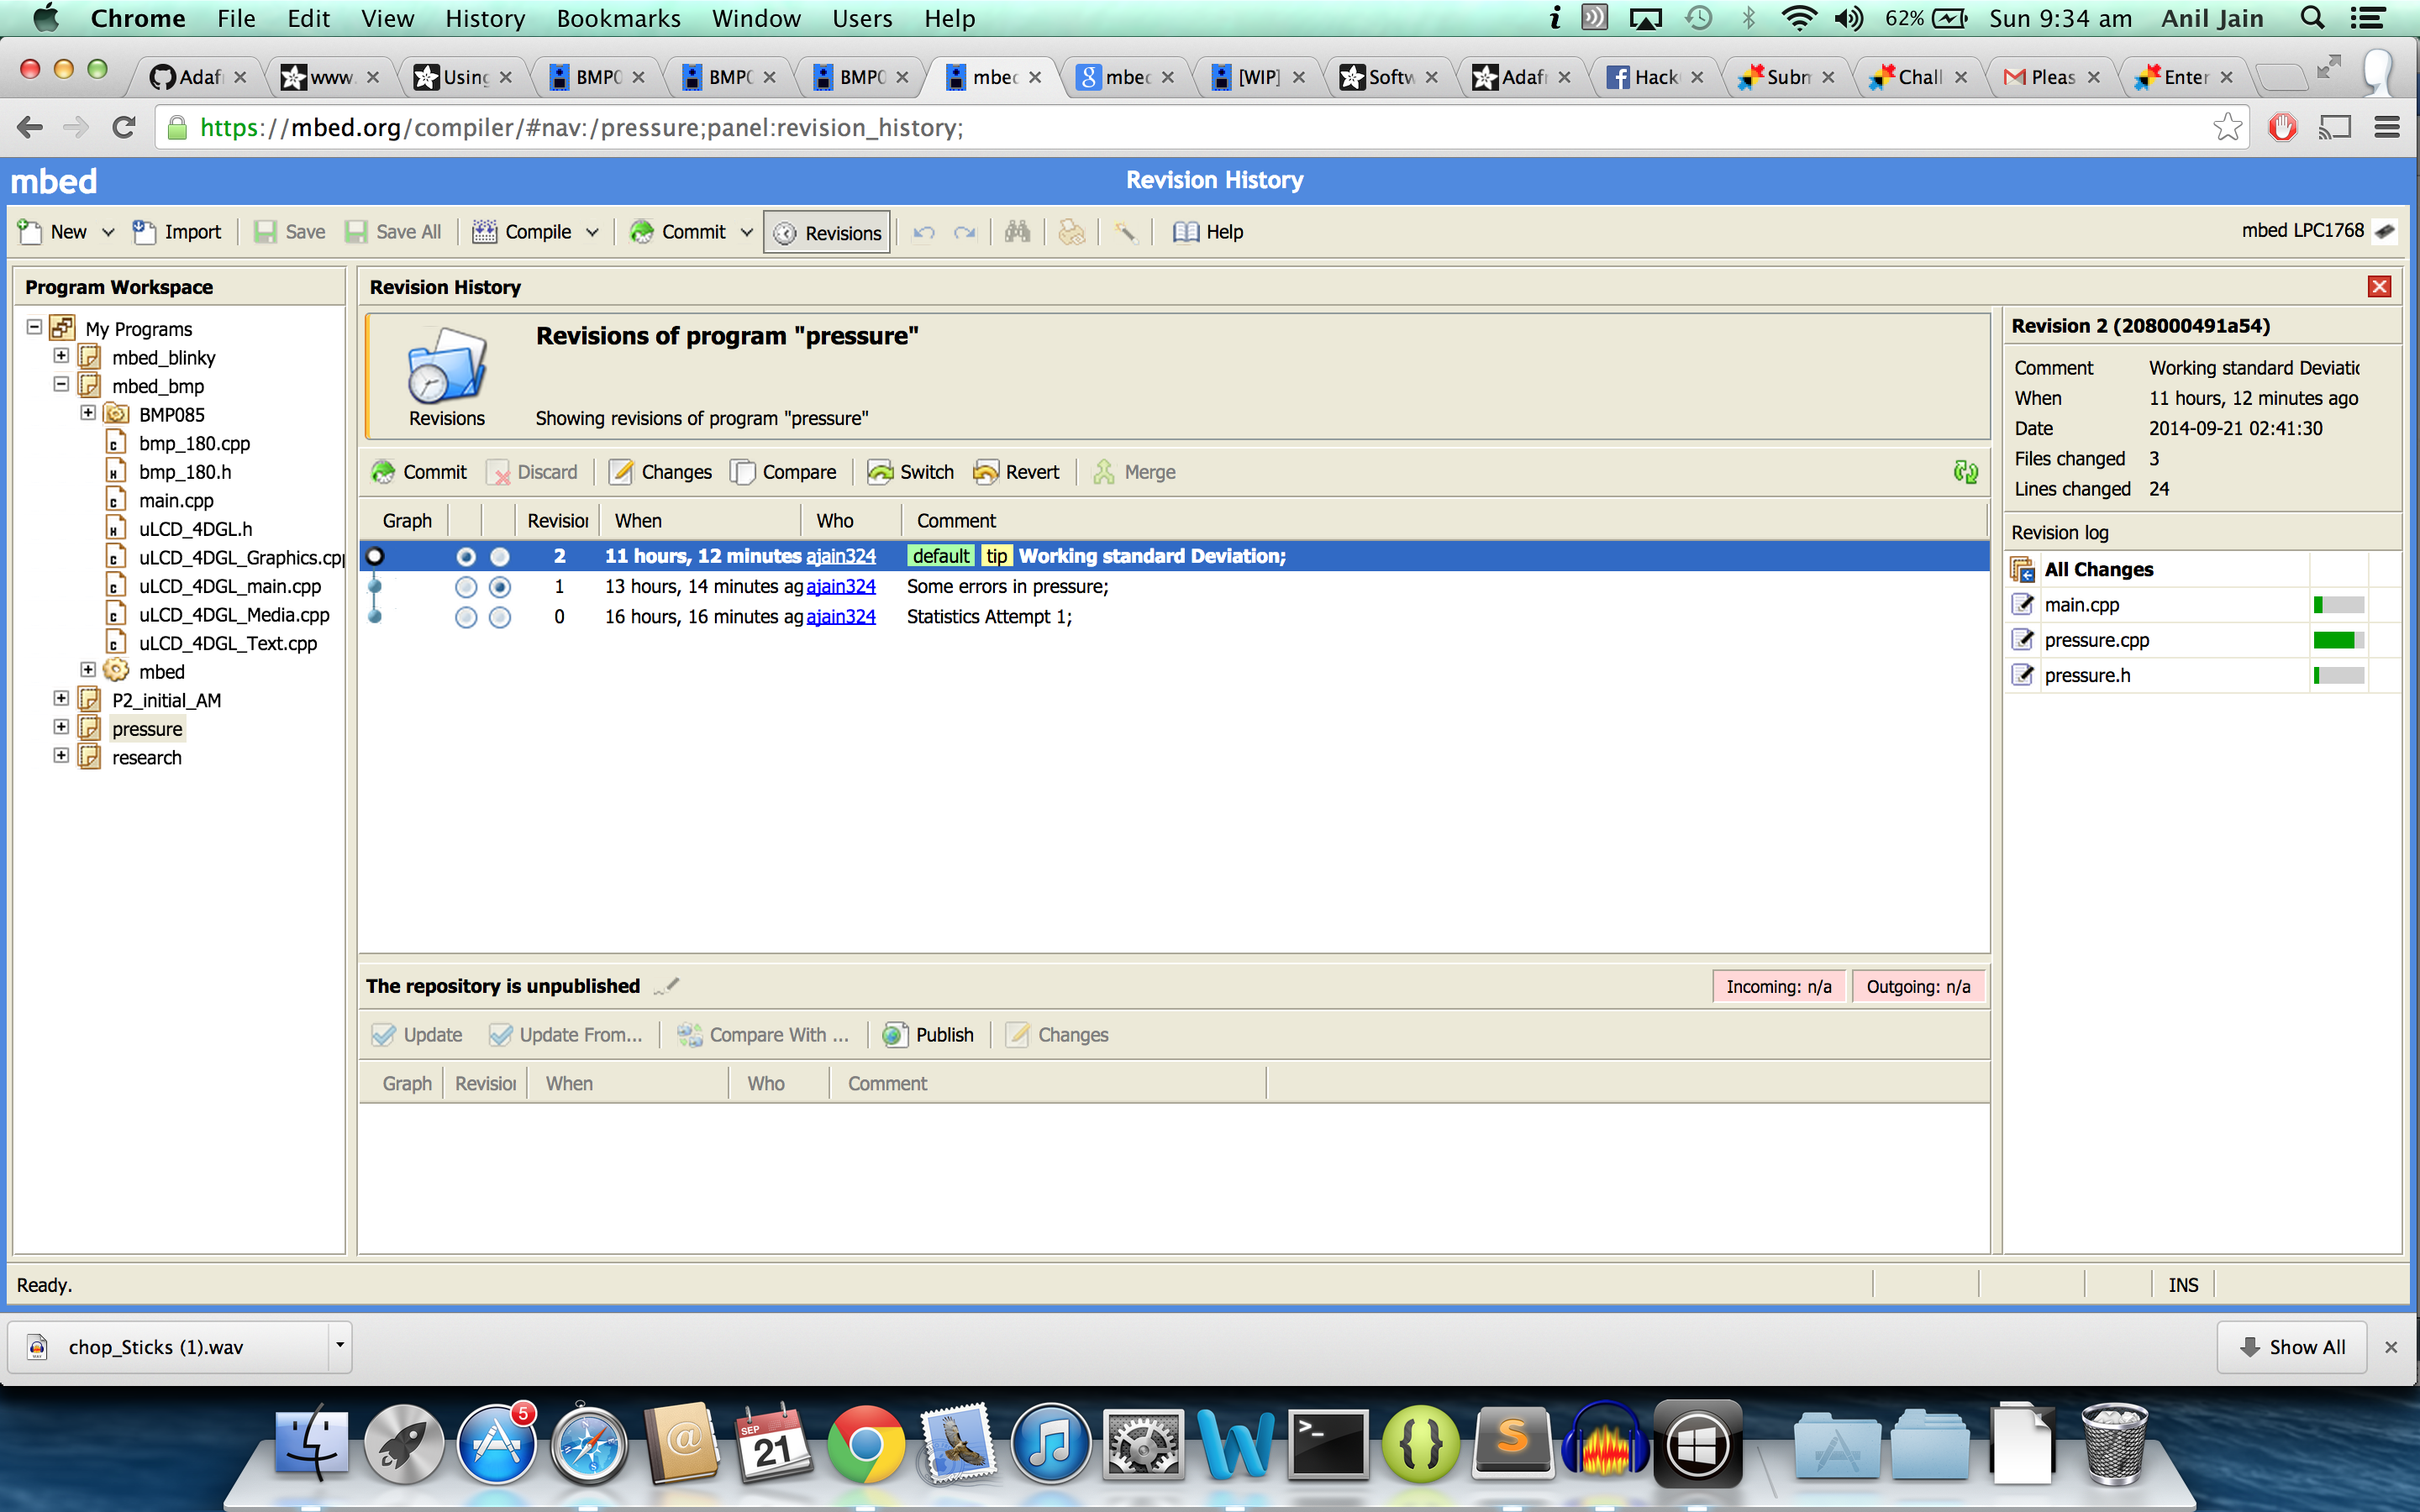This screenshot has height=1512, width=2420.
Task: Switch to the Hack Facebook tab
Action: (1654, 77)
